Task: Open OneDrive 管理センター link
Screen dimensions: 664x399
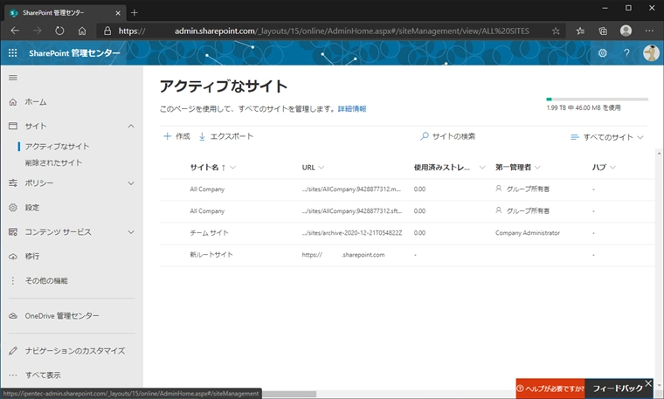Action: click(x=62, y=316)
